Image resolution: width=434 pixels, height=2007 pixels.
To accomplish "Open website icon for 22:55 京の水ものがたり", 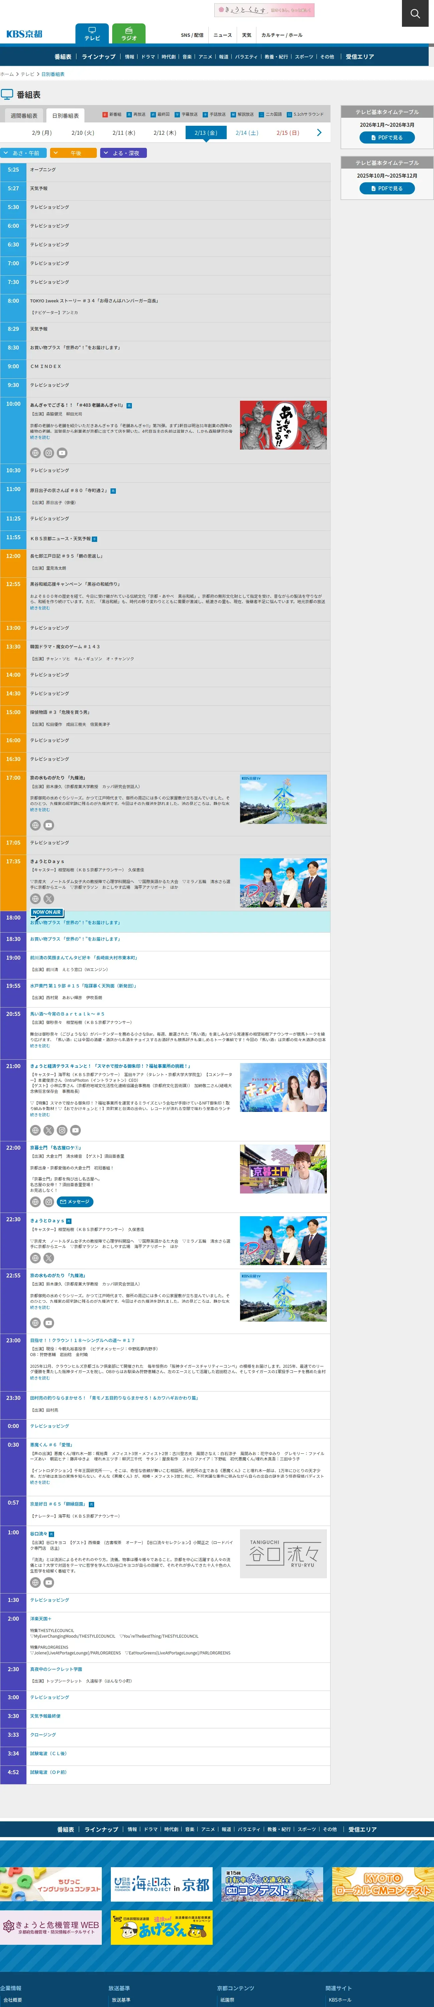I will click(x=35, y=1323).
